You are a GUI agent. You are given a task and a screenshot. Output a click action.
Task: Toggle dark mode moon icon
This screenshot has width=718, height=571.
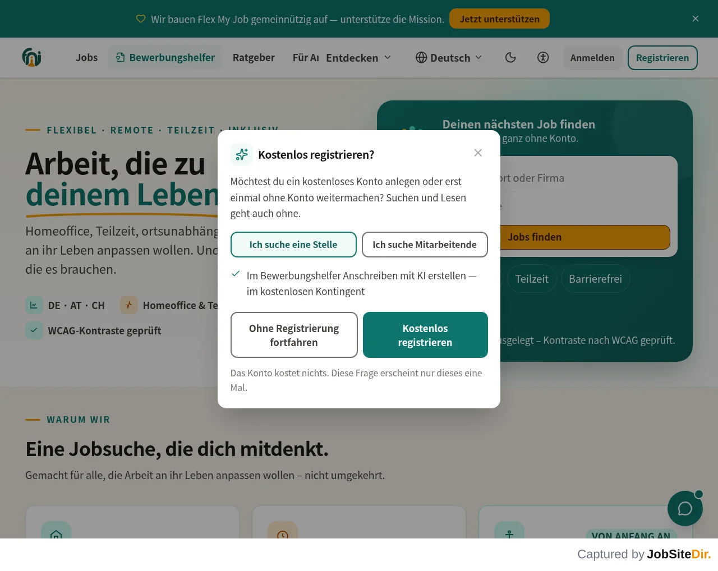[x=510, y=57]
